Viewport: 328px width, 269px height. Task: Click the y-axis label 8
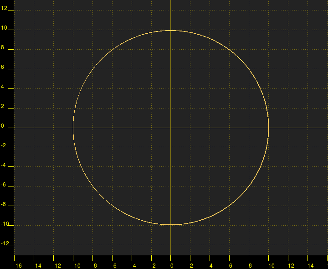coord(3,47)
